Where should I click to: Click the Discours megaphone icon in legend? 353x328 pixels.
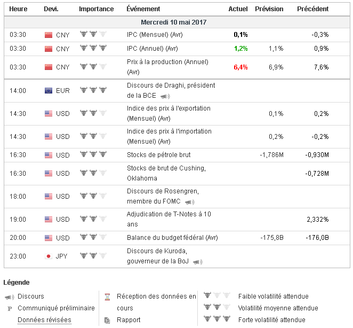click(x=9, y=296)
